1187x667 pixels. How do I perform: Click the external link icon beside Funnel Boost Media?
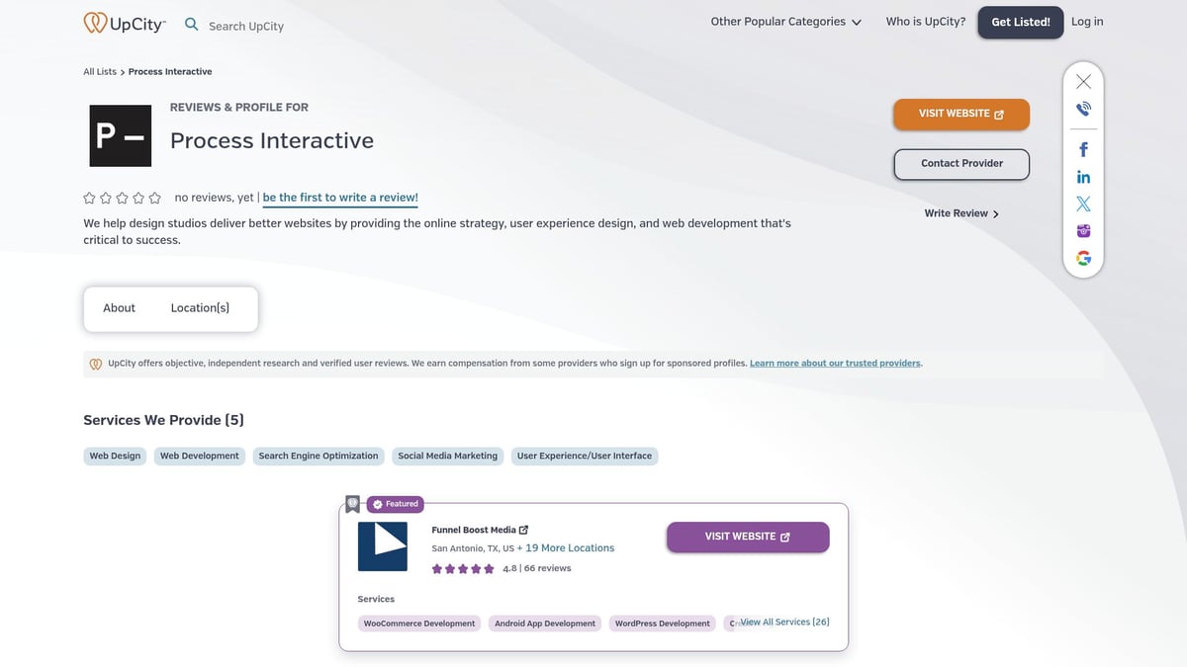pos(523,529)
